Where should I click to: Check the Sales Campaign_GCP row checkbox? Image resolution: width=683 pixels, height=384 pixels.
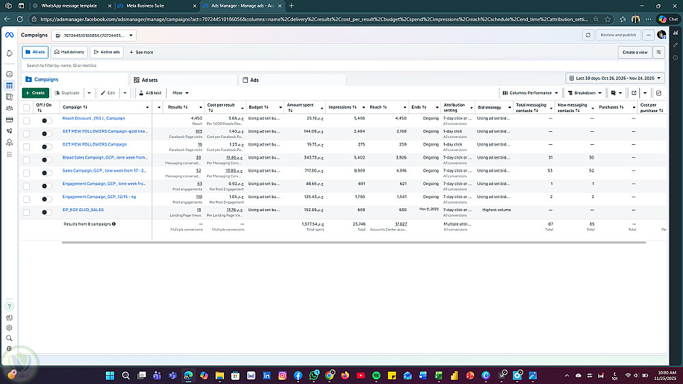coord(27,173)
